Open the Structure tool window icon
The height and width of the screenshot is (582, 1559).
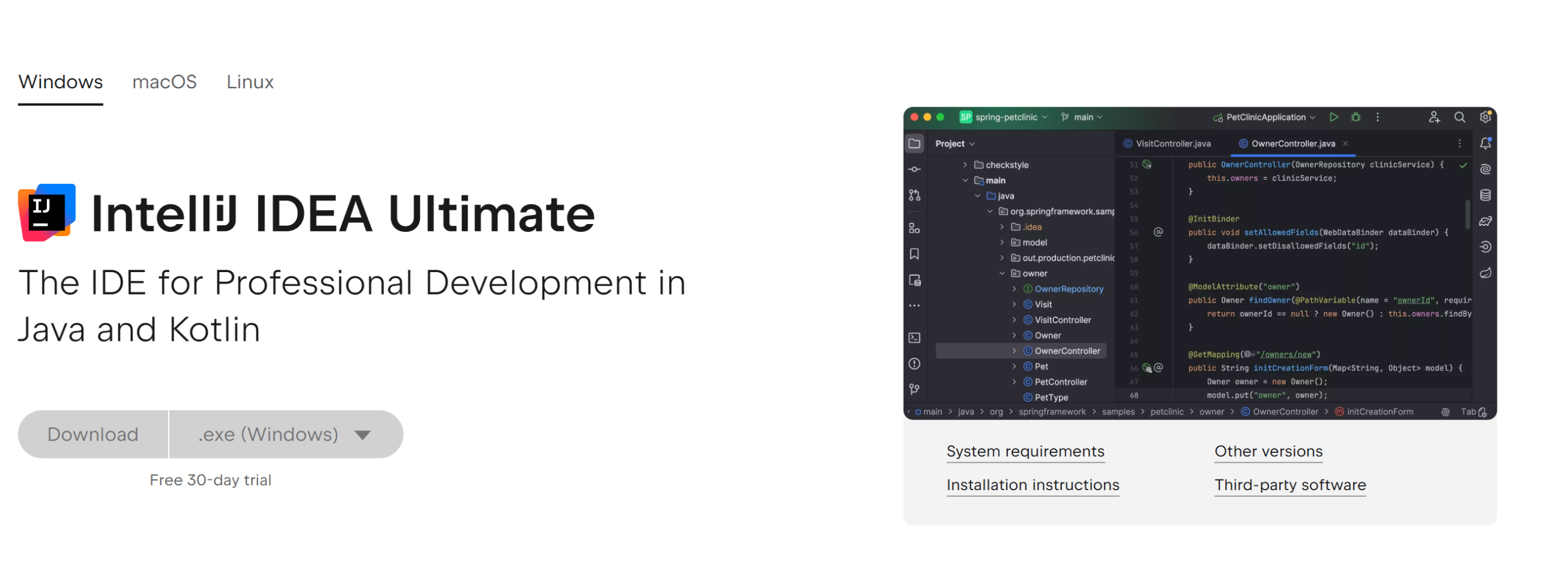click(914, 228)
